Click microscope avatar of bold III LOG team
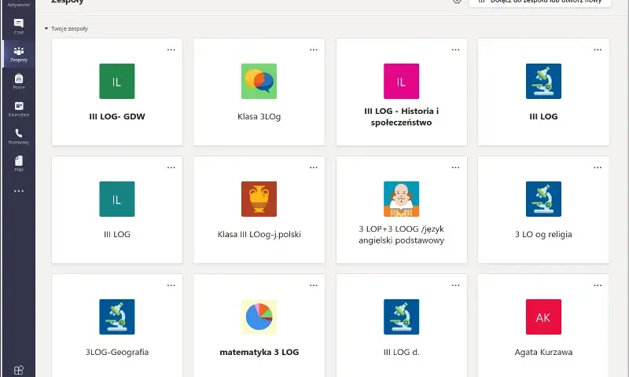The height and width of the screenshot is (377, 629). coord(543,81)
